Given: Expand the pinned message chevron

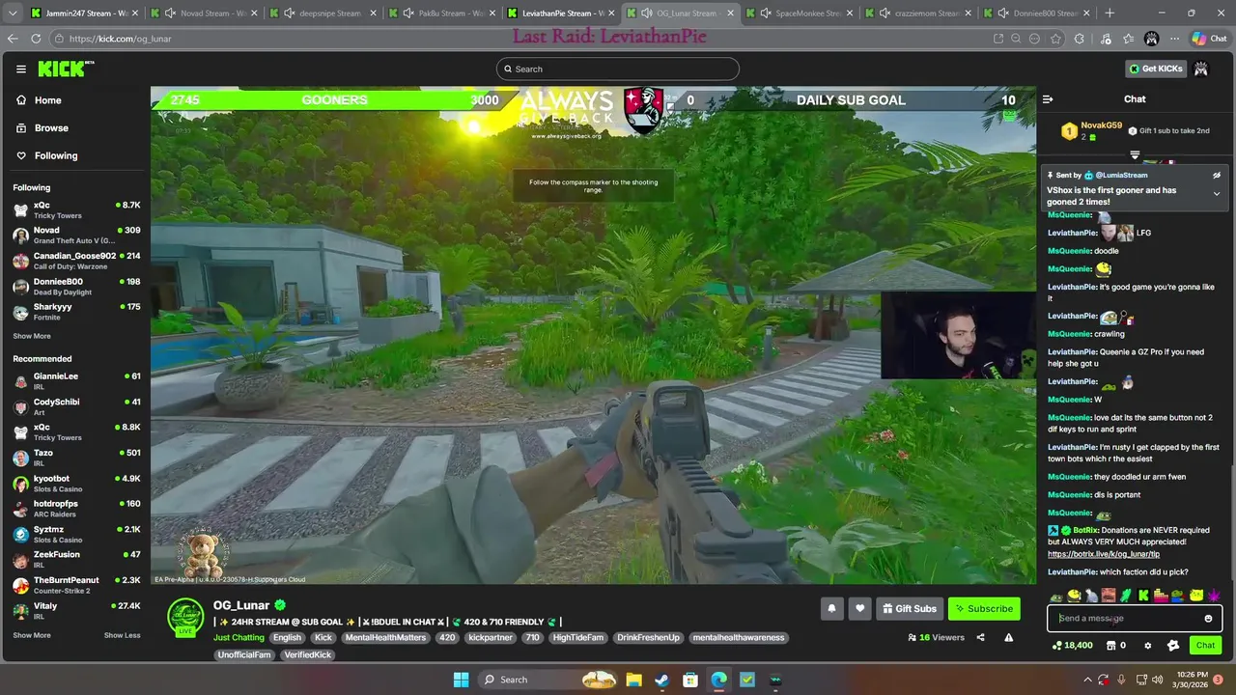Looking at the screenshot, I should pyautogui.click(x=1216, y=194).
